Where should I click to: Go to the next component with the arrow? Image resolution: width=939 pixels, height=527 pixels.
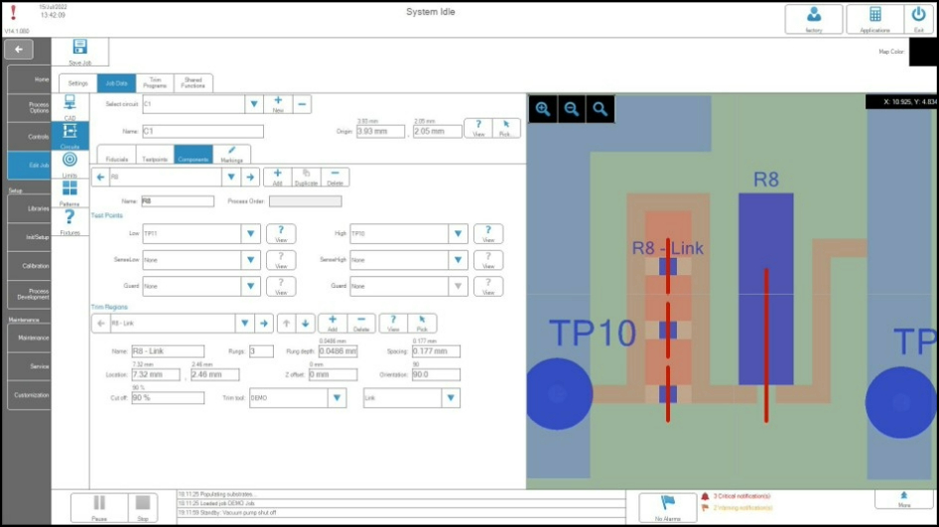[x=251, y=178]
